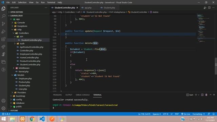Open the Explorer view in activity bar
Screen dimensions: 217x122
(3, 8)
